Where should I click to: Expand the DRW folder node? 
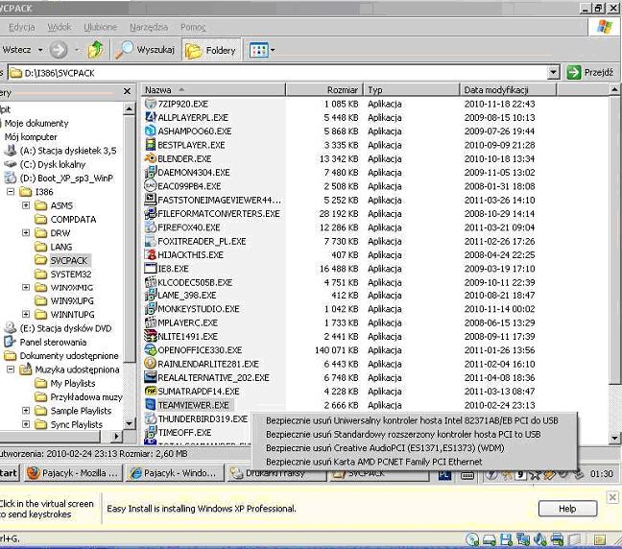tap(26, 233)
